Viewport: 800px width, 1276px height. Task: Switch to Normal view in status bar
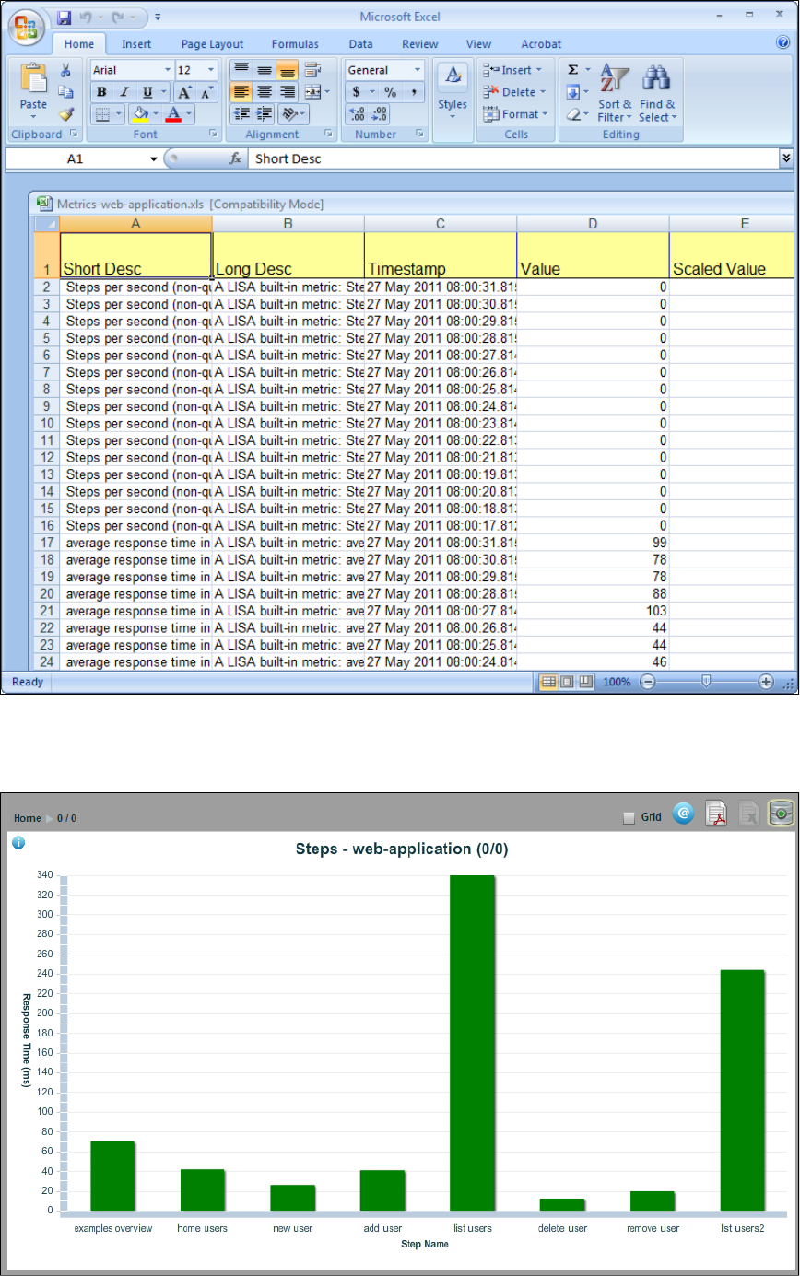(x=548, y=682)
